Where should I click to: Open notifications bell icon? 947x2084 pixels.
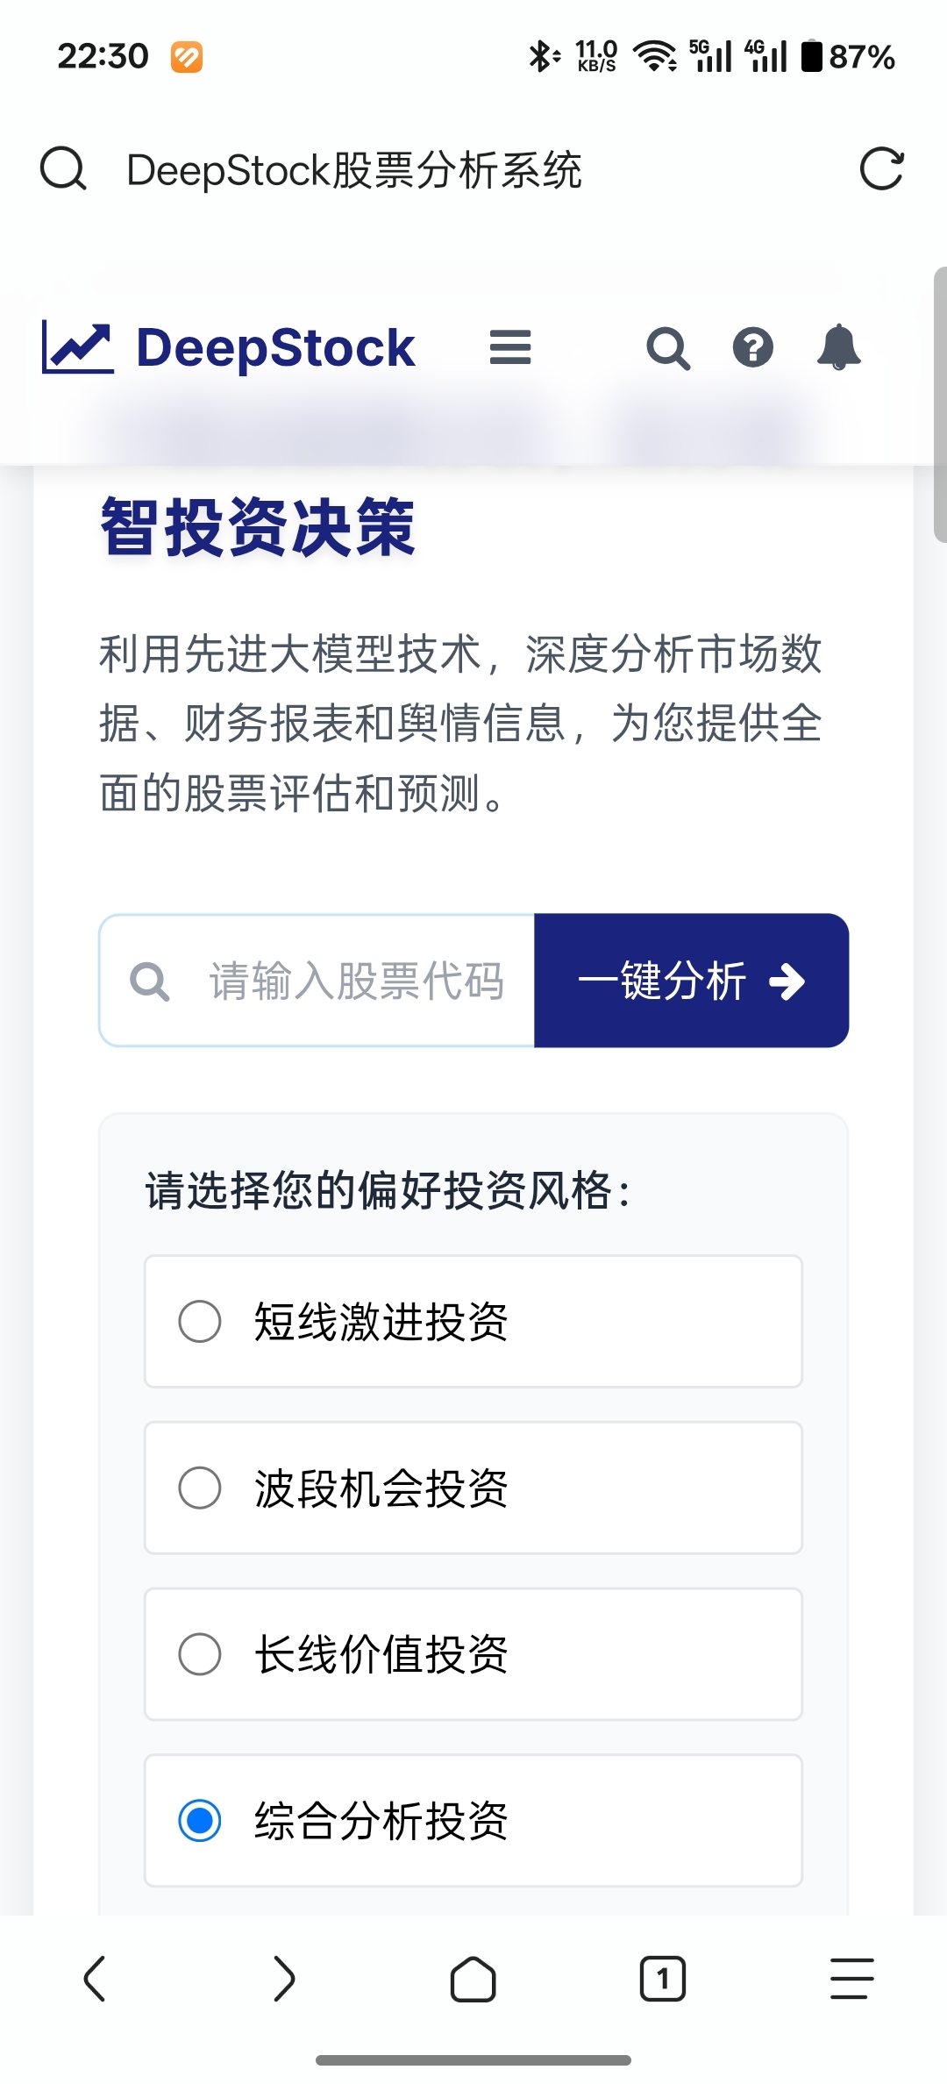pyautogui.click(x=839, y=347)
